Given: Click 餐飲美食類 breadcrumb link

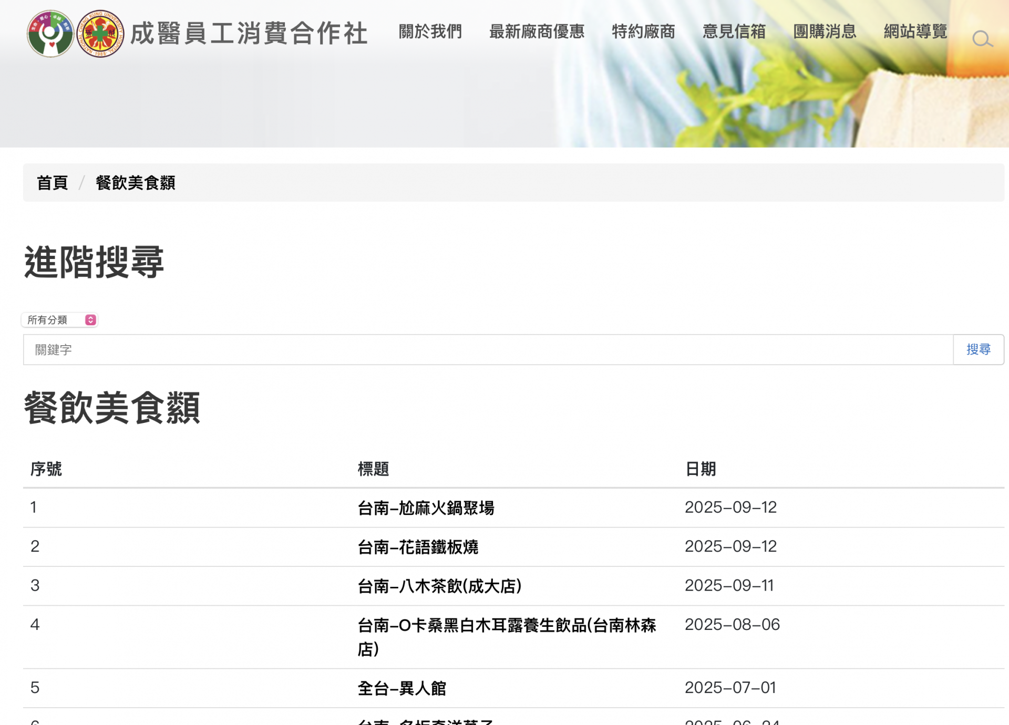Looking at the screenshot, I should point(136,183).
